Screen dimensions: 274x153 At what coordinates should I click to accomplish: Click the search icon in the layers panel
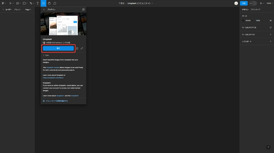click(x=3, y=10)
